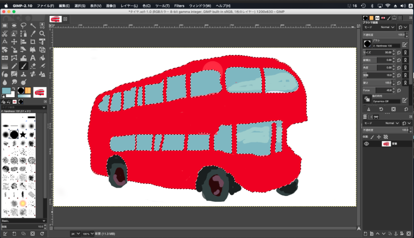Hide the 背景 layer with eye icon

click(366, 144)
